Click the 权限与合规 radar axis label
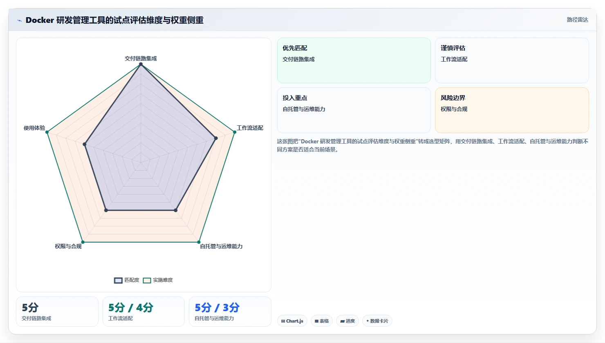The height and width of the screenshot is (343, 605). tap(68, 246)
